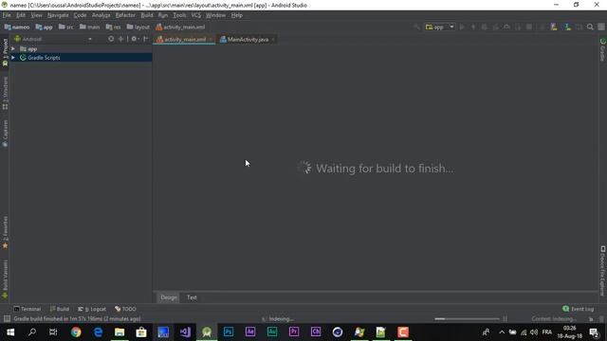The image size is (607, 341).
Task: Open the Event Log
Action: click(x=578, y=309)
